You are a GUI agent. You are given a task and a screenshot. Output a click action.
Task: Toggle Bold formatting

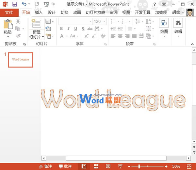point(61,29)
